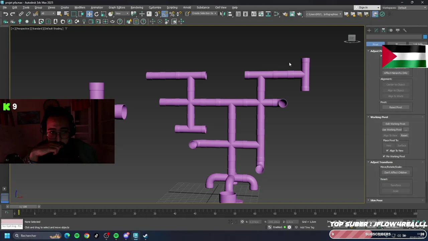This screenshot has width=428, height=241.
Task: Open the reference coordinate View dropdown
Action: click(x=122, y=14)
